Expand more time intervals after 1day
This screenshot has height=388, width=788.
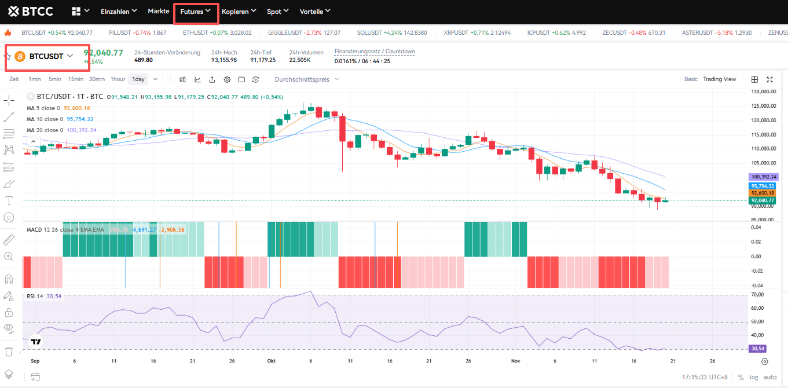pyautogui.click(x=155, y=79)
